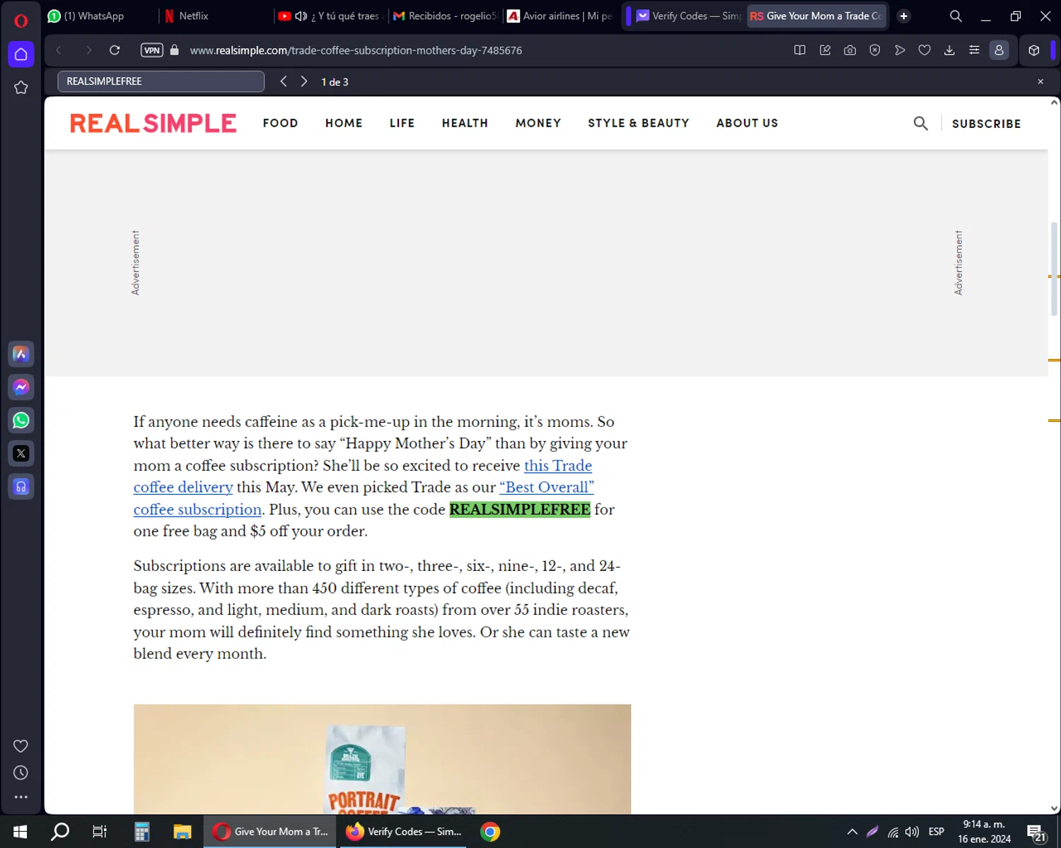Click the SUBSCRIBE button
The width and height of the screenshot is (1061, 848).
[x=986, y=124]
